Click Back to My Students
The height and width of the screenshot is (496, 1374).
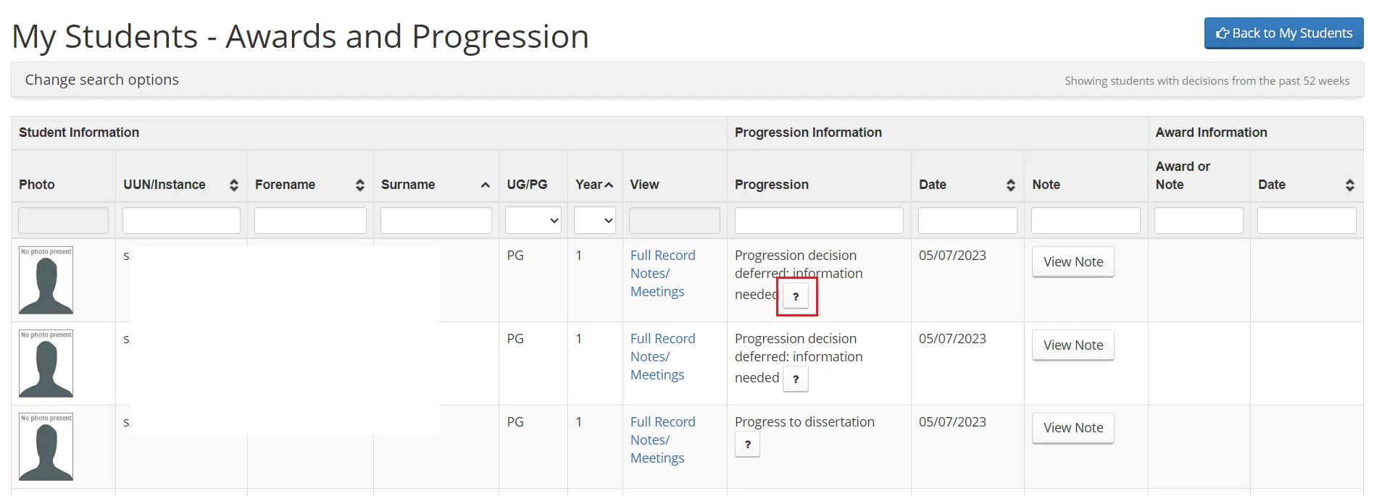click(1283, 33)
